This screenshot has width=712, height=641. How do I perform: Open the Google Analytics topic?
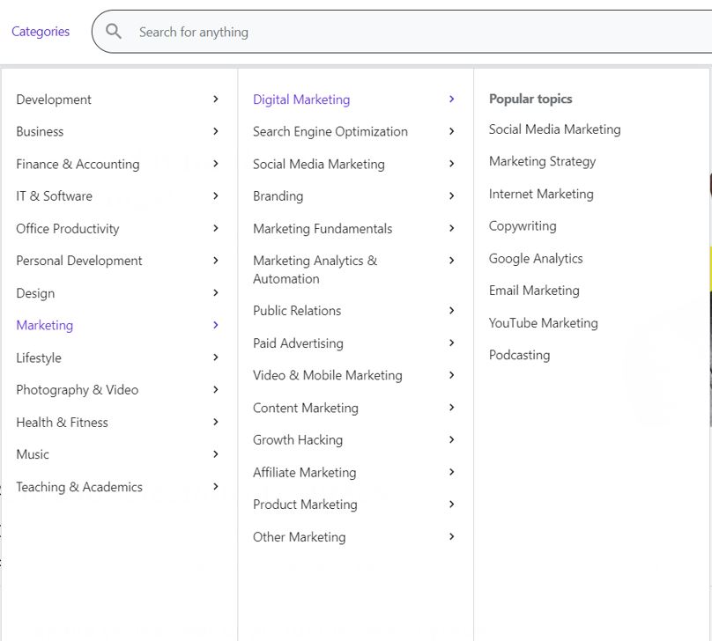pyautogui.click(x=536, y=259)
